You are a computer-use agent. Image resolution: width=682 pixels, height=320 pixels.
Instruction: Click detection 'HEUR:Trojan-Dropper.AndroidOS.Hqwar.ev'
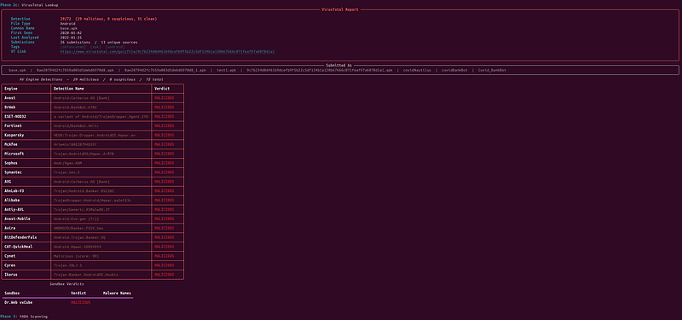pos(94,135)
